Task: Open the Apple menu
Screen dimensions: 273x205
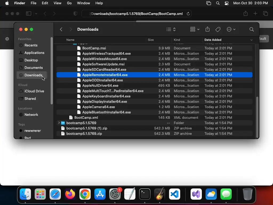Action: (x=7, y=3)
